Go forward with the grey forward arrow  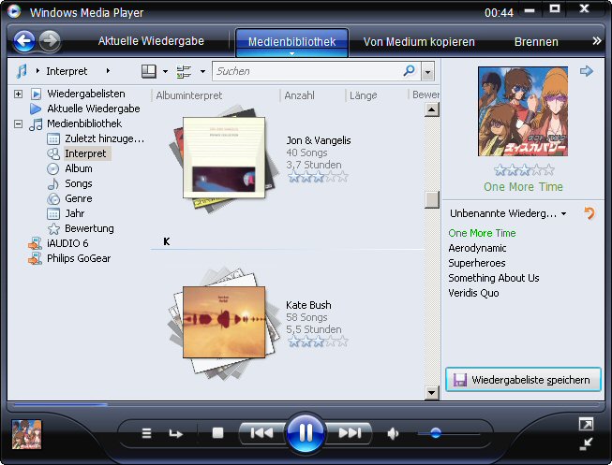point(50,40)
